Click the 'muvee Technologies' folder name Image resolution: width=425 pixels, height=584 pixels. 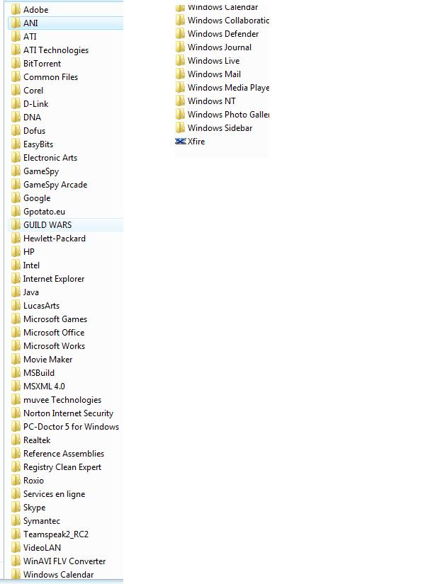click(62, 400)
